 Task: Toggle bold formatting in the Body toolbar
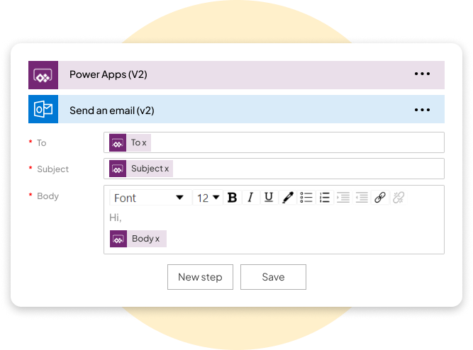(232, 198)
